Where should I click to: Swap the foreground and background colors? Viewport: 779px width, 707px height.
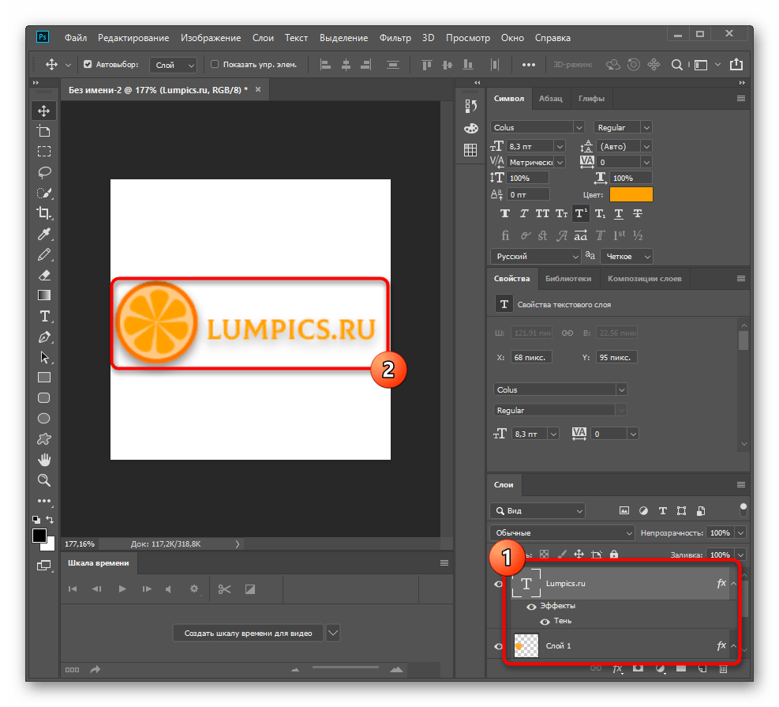[50, 520]
